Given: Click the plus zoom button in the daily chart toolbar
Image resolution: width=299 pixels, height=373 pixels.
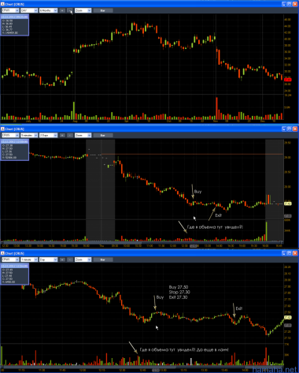Looking at the screenshot, I should point(62,10).
